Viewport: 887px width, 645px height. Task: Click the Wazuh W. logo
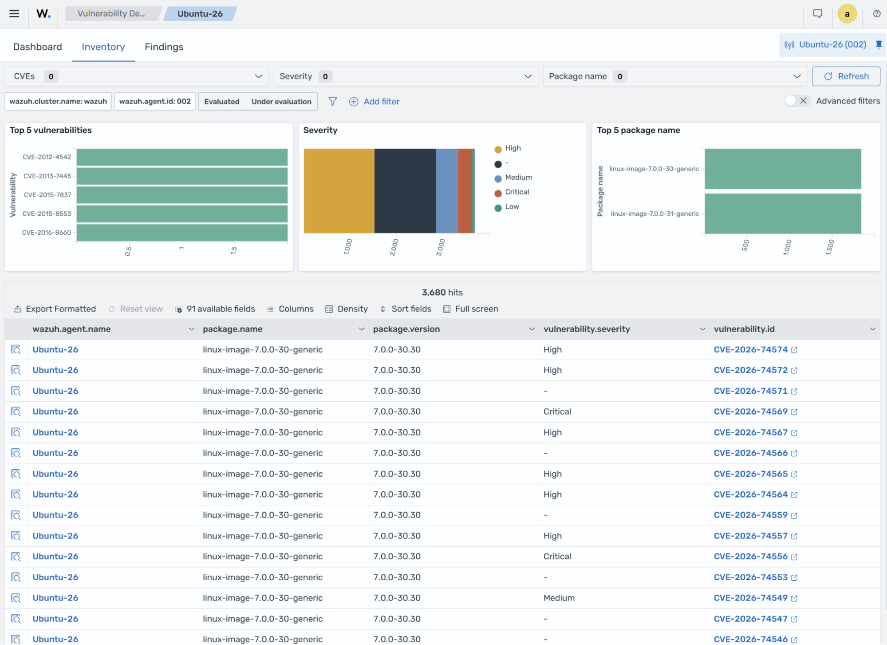tap(43, 14)
